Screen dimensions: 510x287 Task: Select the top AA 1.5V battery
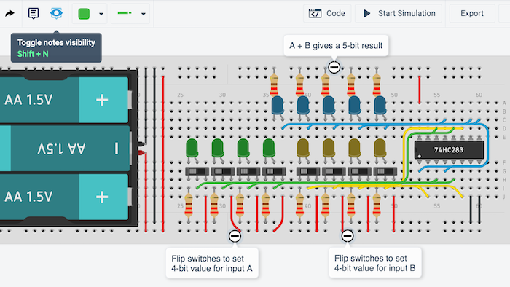64,100
